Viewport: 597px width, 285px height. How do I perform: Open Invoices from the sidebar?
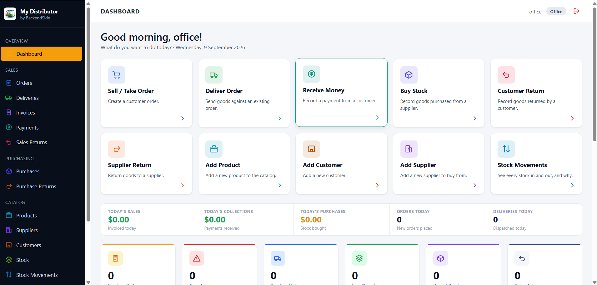tap(41, 113)
